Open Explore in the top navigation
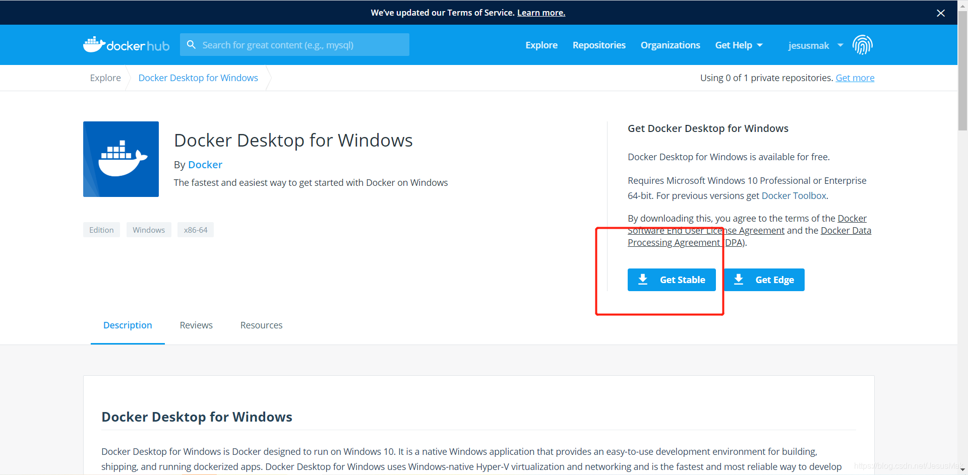This screenshot has height=475, width=968. (541, 45)
